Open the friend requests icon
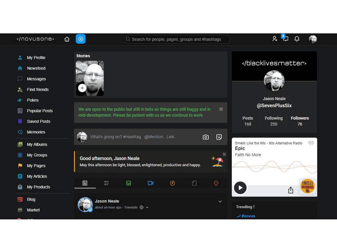This screenshot has width=337, height=225. click(x=274, y=39)
